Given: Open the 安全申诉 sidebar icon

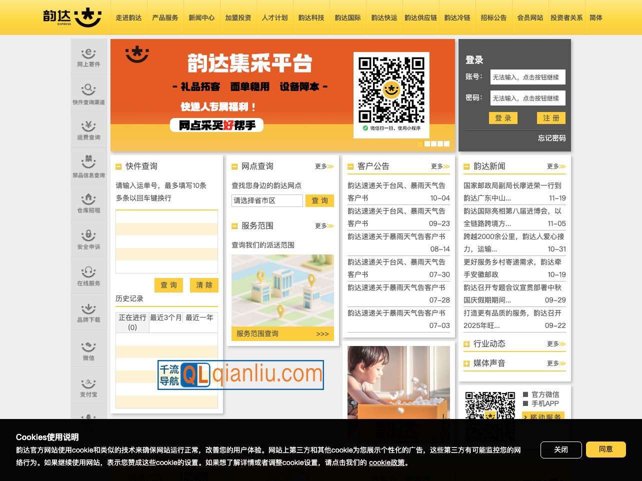Looking at the screenshot, I should coord(88,239).
